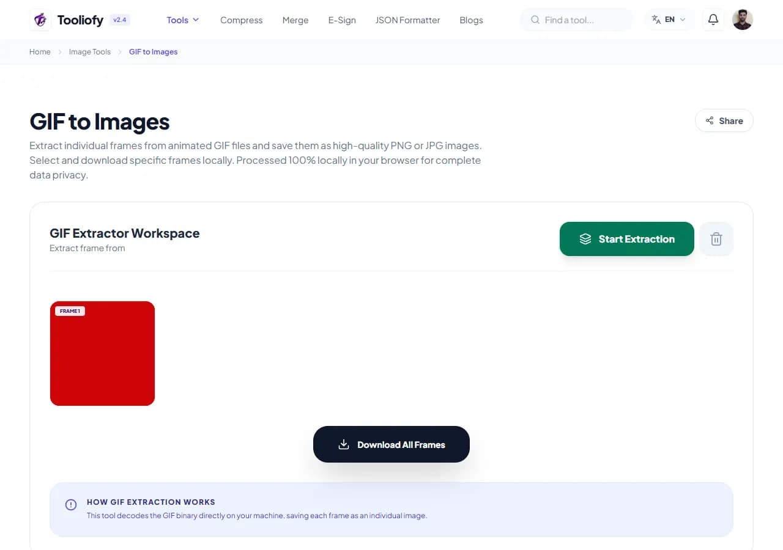Click the v2.4 version badge
This screenshot has width=783, height=550.
[119, 20]
